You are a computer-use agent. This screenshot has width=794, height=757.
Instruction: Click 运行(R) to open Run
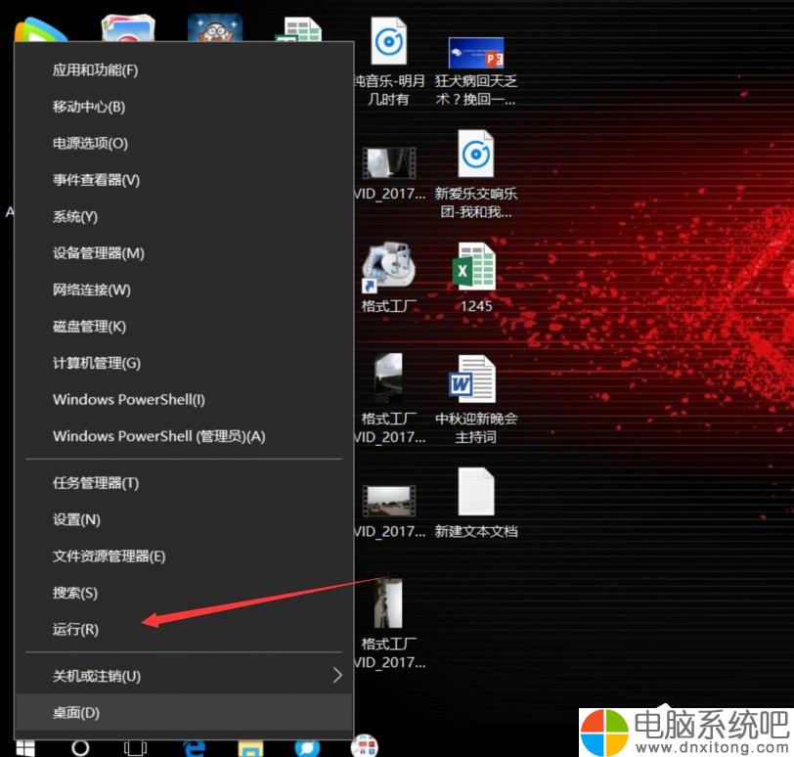point(184,630)
